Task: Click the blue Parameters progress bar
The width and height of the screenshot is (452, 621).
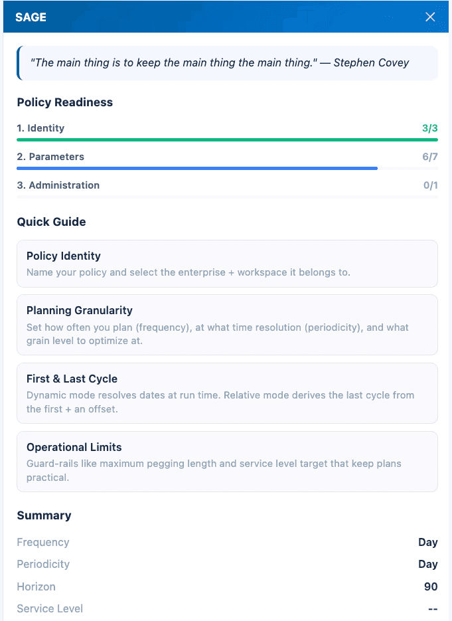Action: (197, 169)
